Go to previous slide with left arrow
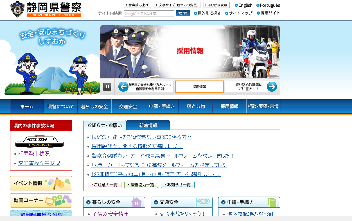Image resolution: width=352 pixels, height=221 pixels. click(x=123, y=87)
